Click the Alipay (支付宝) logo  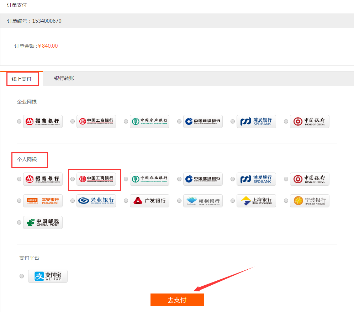point(48,276)
